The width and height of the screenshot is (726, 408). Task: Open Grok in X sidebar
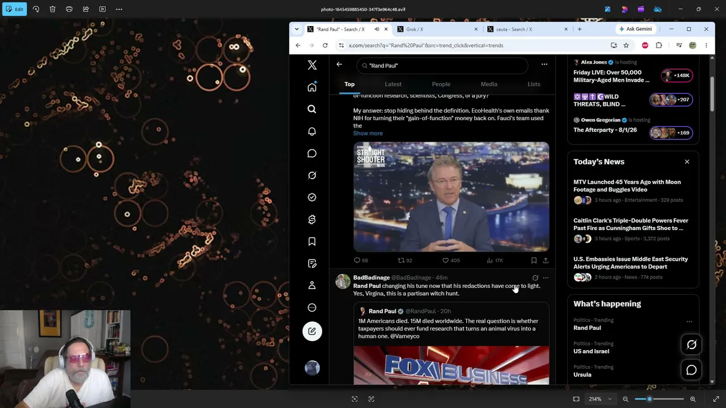coord(312,176)
